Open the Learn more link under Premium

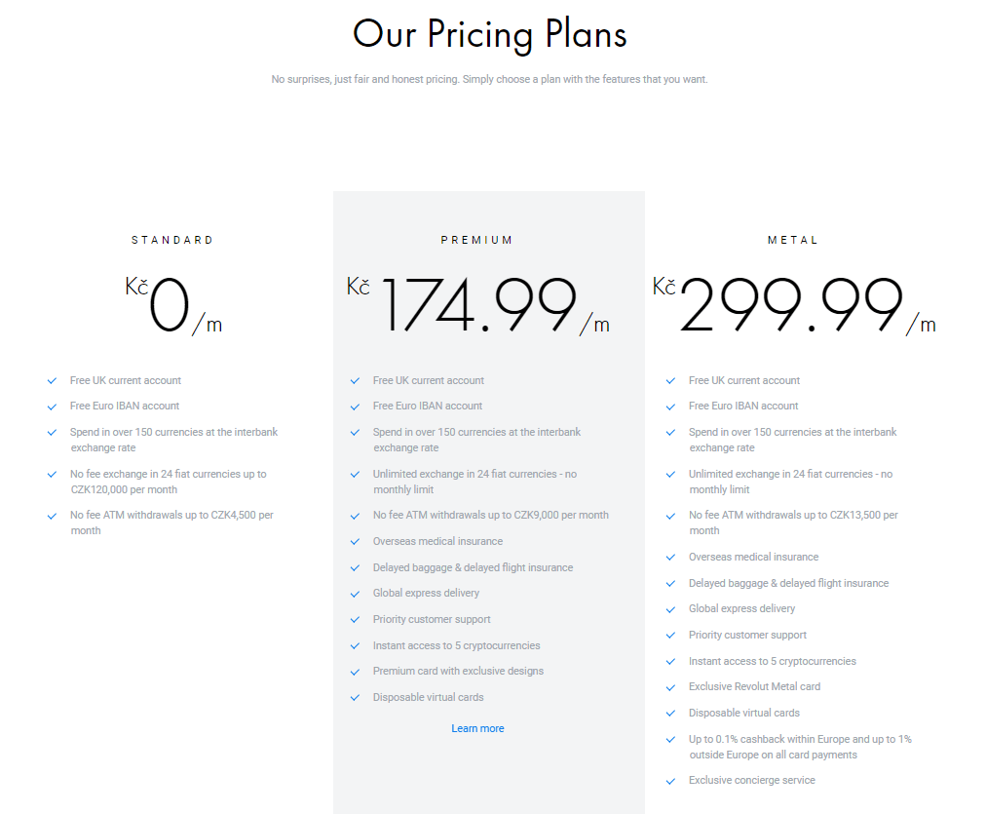pyautogui.click(x=477, y=728)
